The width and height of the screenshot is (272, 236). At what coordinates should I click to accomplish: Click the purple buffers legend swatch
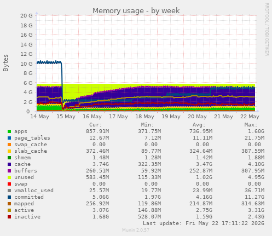coord(9,171)
